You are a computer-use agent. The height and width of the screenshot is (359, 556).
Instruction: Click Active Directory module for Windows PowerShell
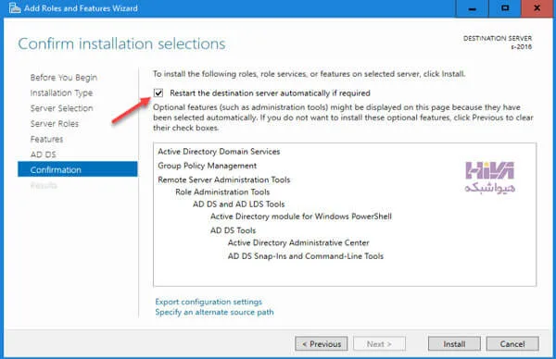point(300,217)
